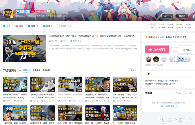Image resolution: width=195 pixels, height=125 pixels.
Task: Open the more options dots icon
Action: pos(193,16)
